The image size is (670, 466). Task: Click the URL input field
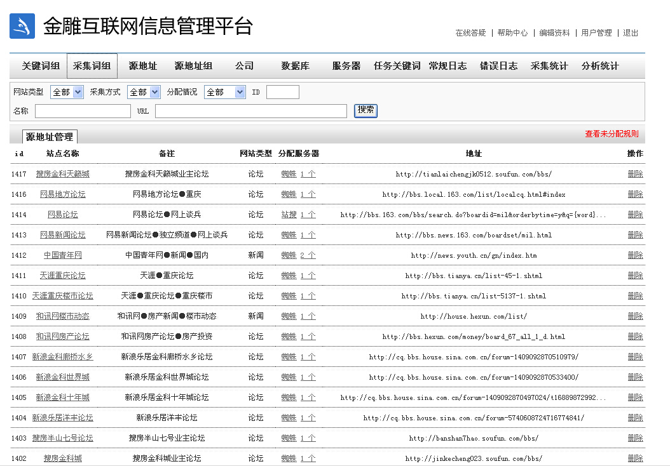(251, 111)
